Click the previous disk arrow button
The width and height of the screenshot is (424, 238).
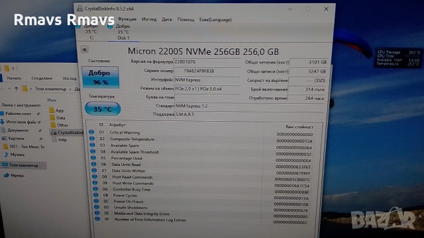(x=84, y=50)
